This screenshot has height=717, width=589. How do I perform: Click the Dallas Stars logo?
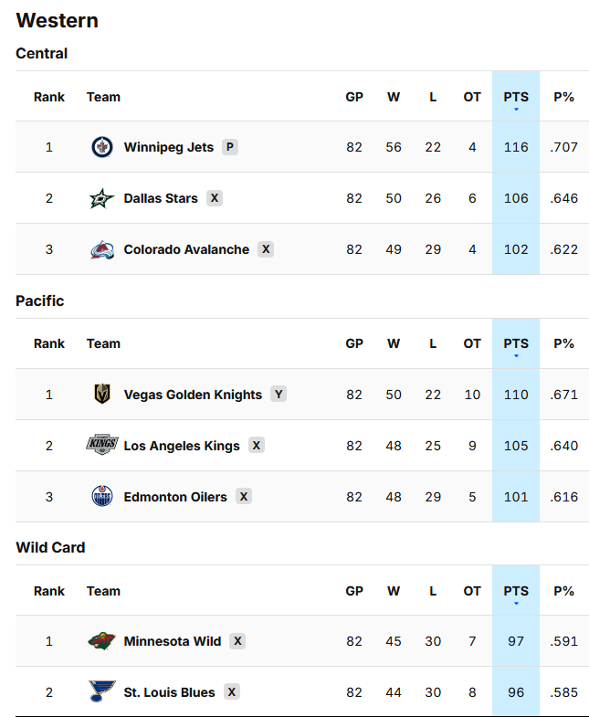[x=101, y=198]
